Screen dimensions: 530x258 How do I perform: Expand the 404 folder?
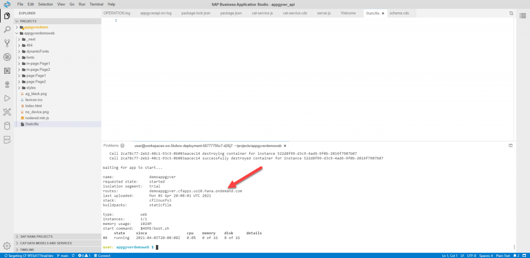[x=19, y=45]
